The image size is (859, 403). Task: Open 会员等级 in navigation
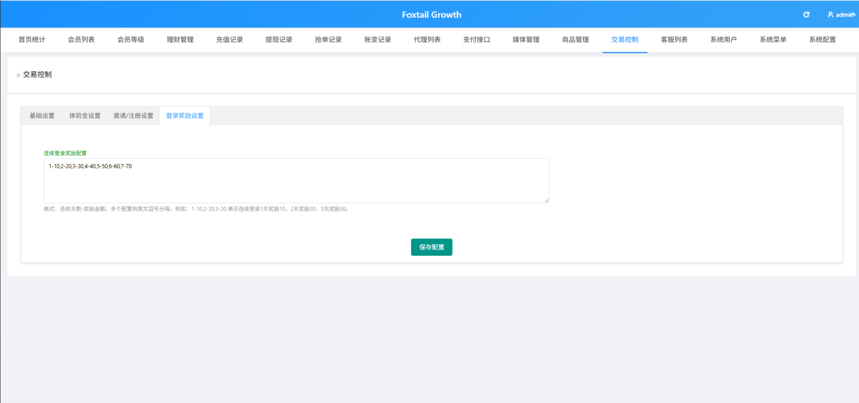(x=131, y=39)
